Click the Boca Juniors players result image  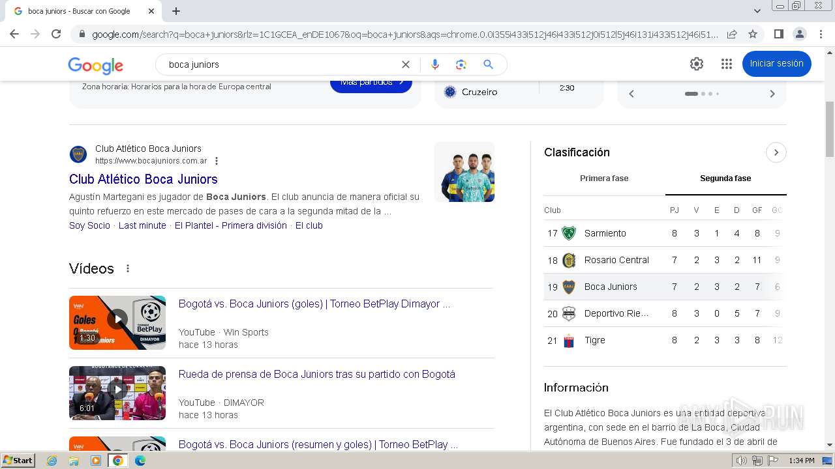(464, 172)
